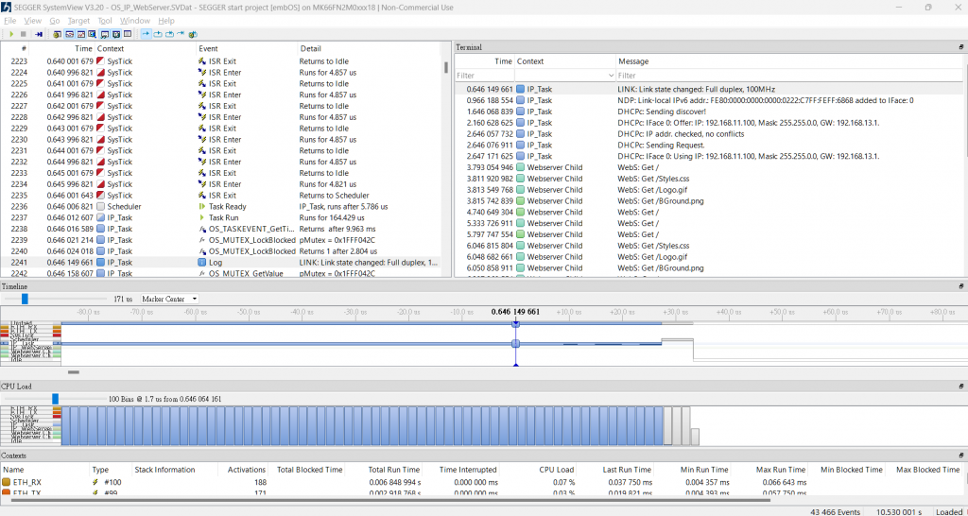Click the arrow-to-bar scroll-to-last-event icon
Image resolution: width=968 pixels, height=516 pixels.
pyautogui.click(x=181, y=34)
